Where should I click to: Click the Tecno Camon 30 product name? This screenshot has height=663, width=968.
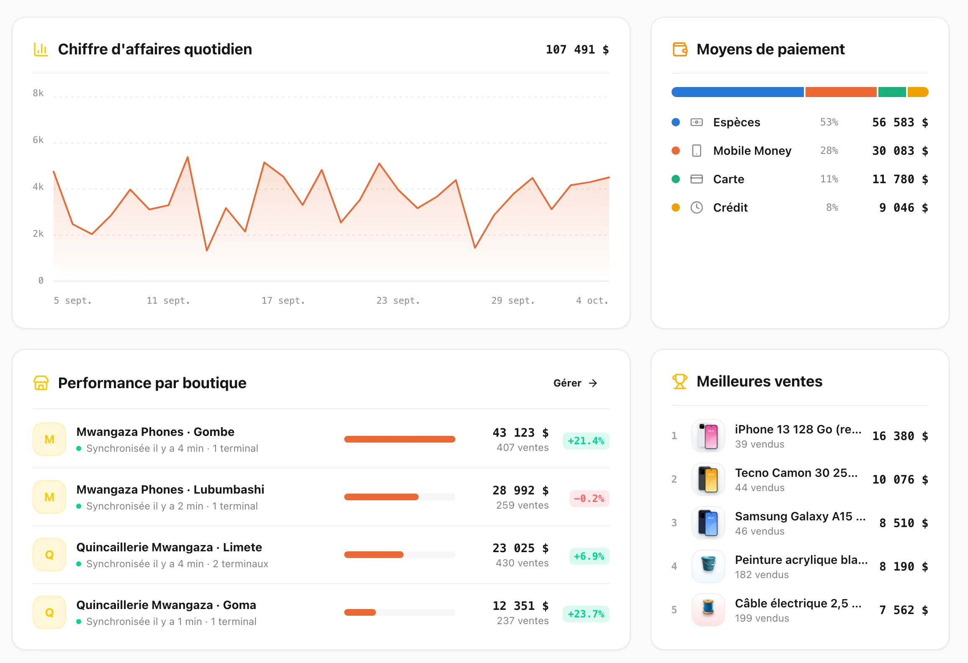tap(796, 473)
